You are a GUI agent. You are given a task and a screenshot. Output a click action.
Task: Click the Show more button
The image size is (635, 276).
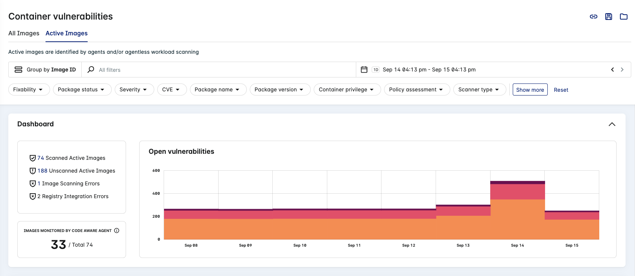pos(530,89)
